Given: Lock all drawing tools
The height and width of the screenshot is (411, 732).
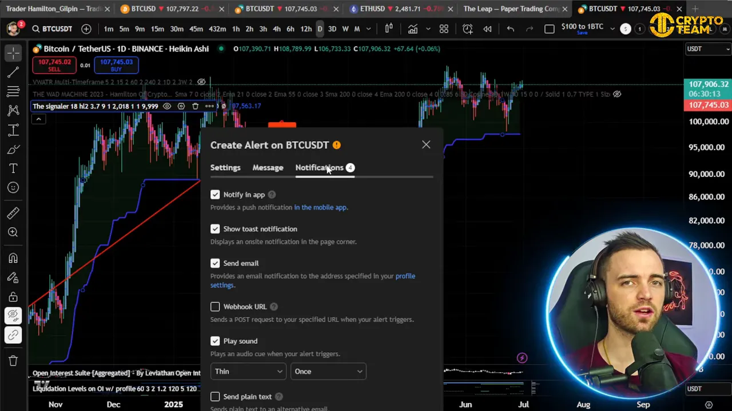Looking at the screenshot, I should [x=13, y=297].
